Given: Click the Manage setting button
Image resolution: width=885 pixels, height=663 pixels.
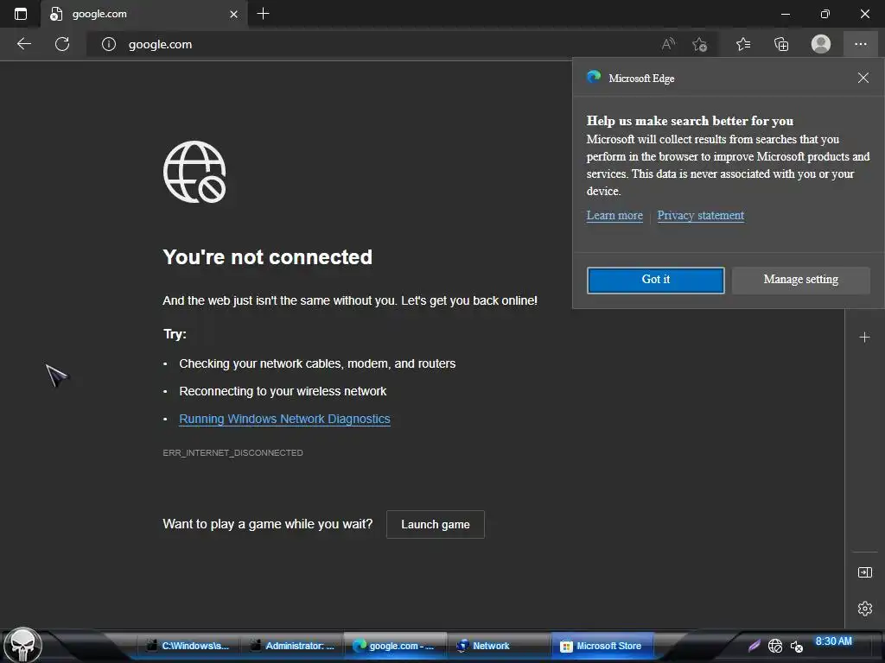Looking at the screenshot, I should coord(800,281).
